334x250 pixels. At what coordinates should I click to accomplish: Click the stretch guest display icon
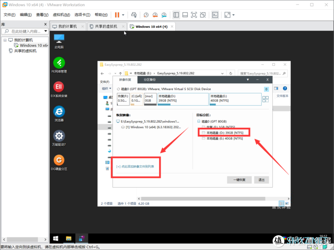pos(227,15)
